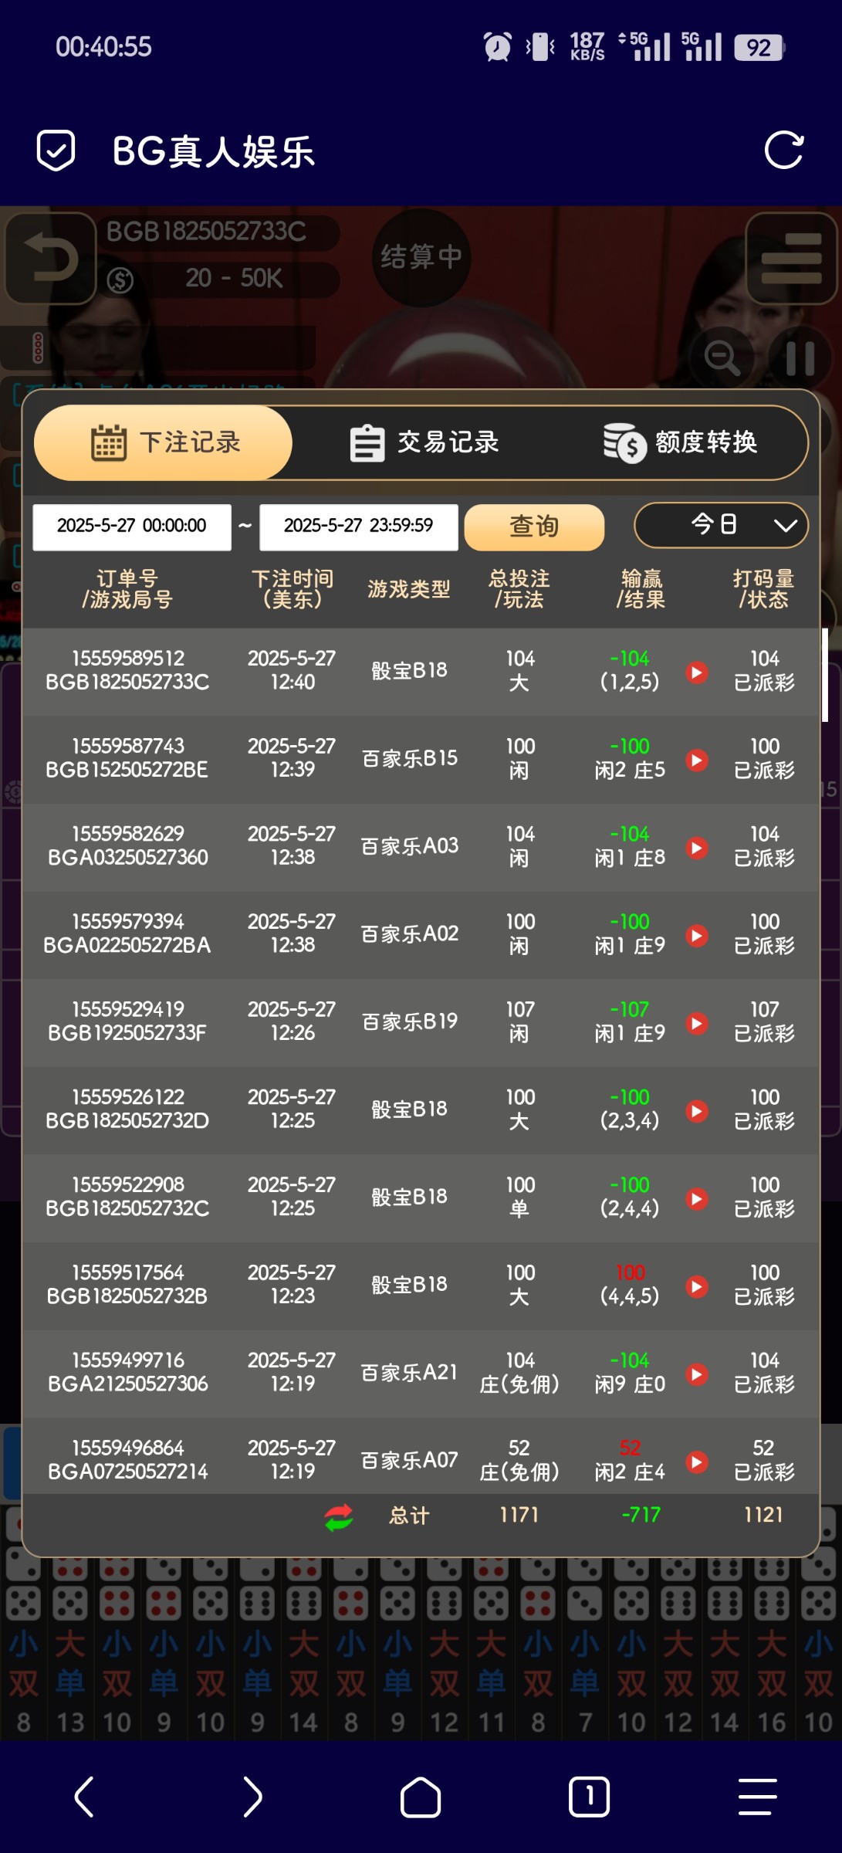842x1853 pixels.
Task: Play replay for order 15559496864
Action: pos(697,1462)
